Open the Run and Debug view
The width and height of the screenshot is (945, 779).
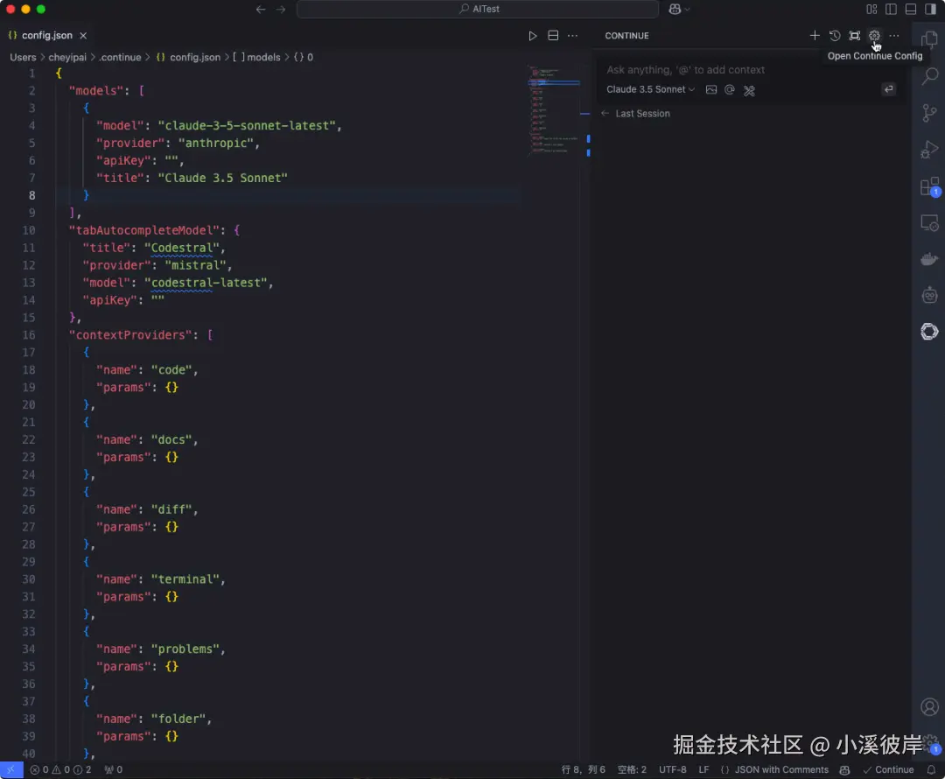(929, 150)
